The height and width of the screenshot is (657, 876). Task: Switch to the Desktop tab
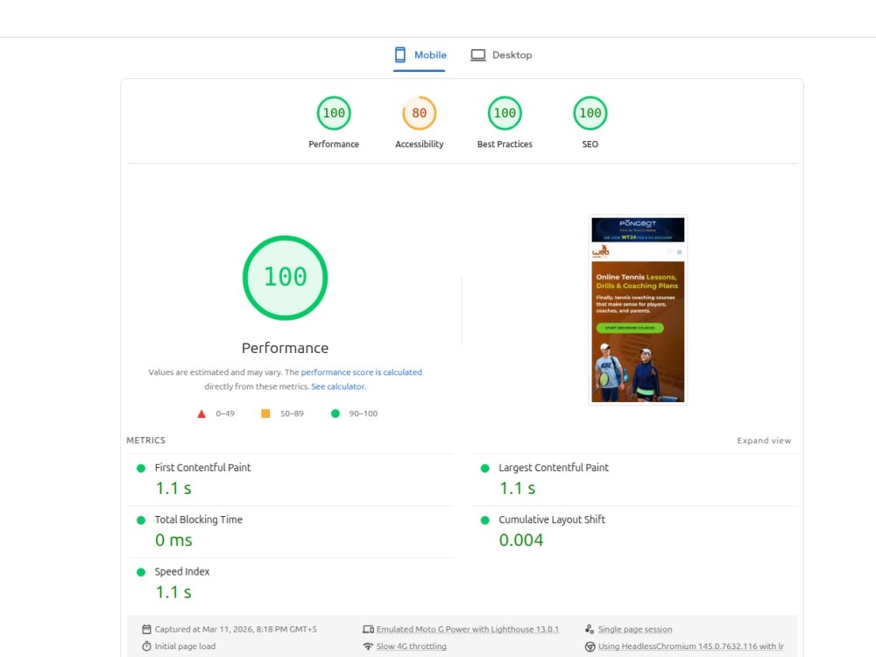point(501,54)
